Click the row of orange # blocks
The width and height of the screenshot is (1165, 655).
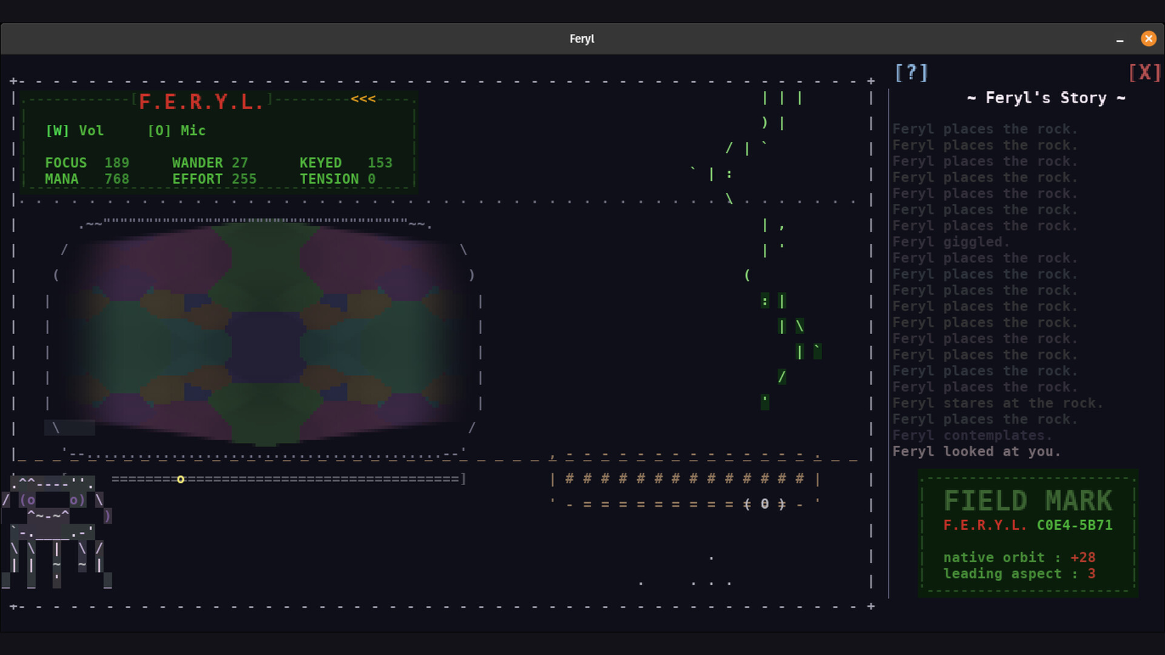(x=684, y=479)
